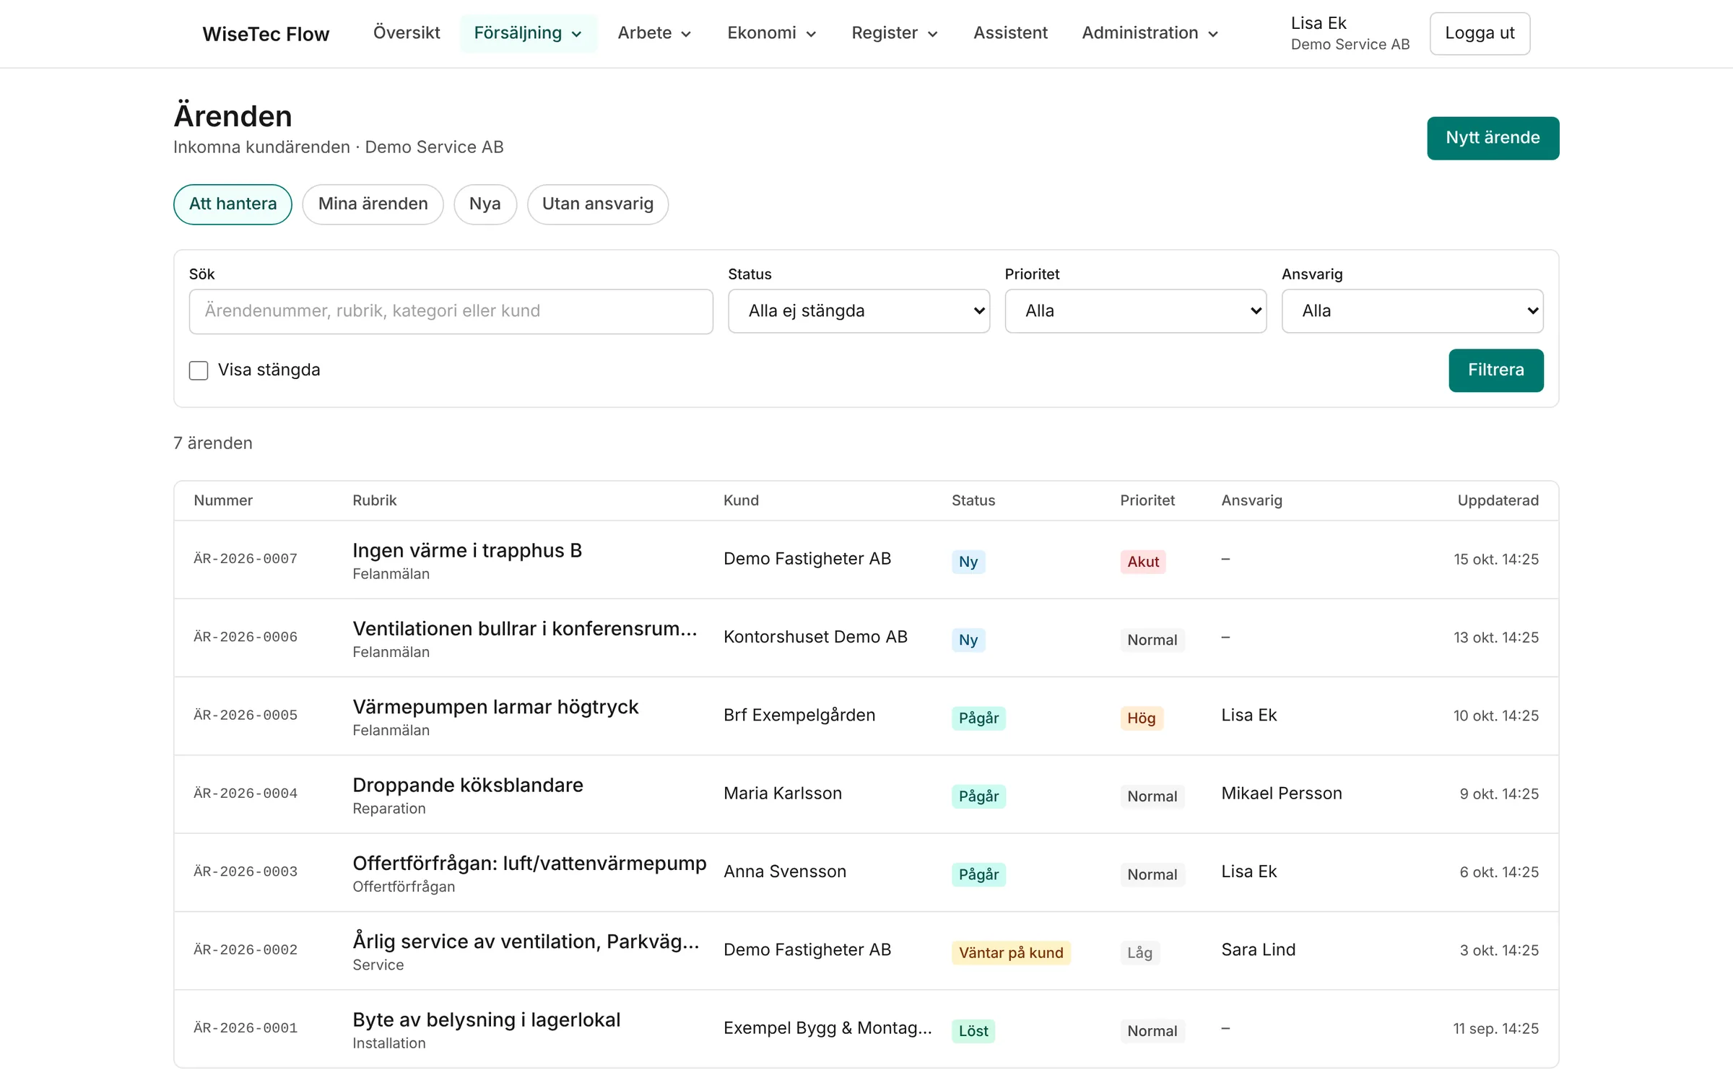Click case number ÄR-2026-0004

click(246, 793)
